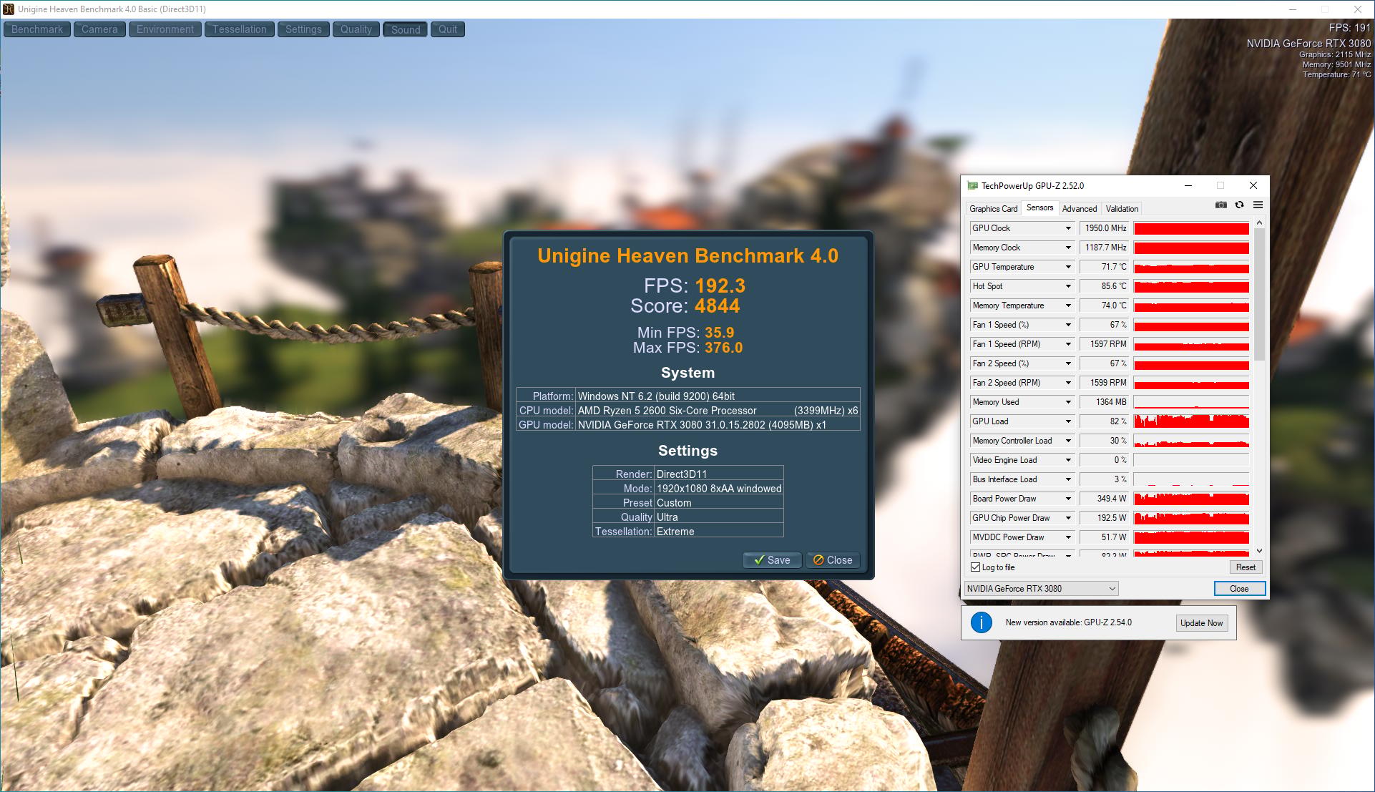Open the Quality menu in Heaven
This screenshot has width=1375, height=792.
(x=356, y=29)
